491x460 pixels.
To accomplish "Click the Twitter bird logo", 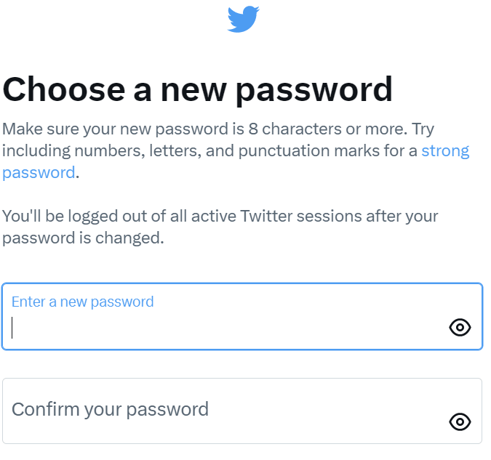I will click(243, 19).
